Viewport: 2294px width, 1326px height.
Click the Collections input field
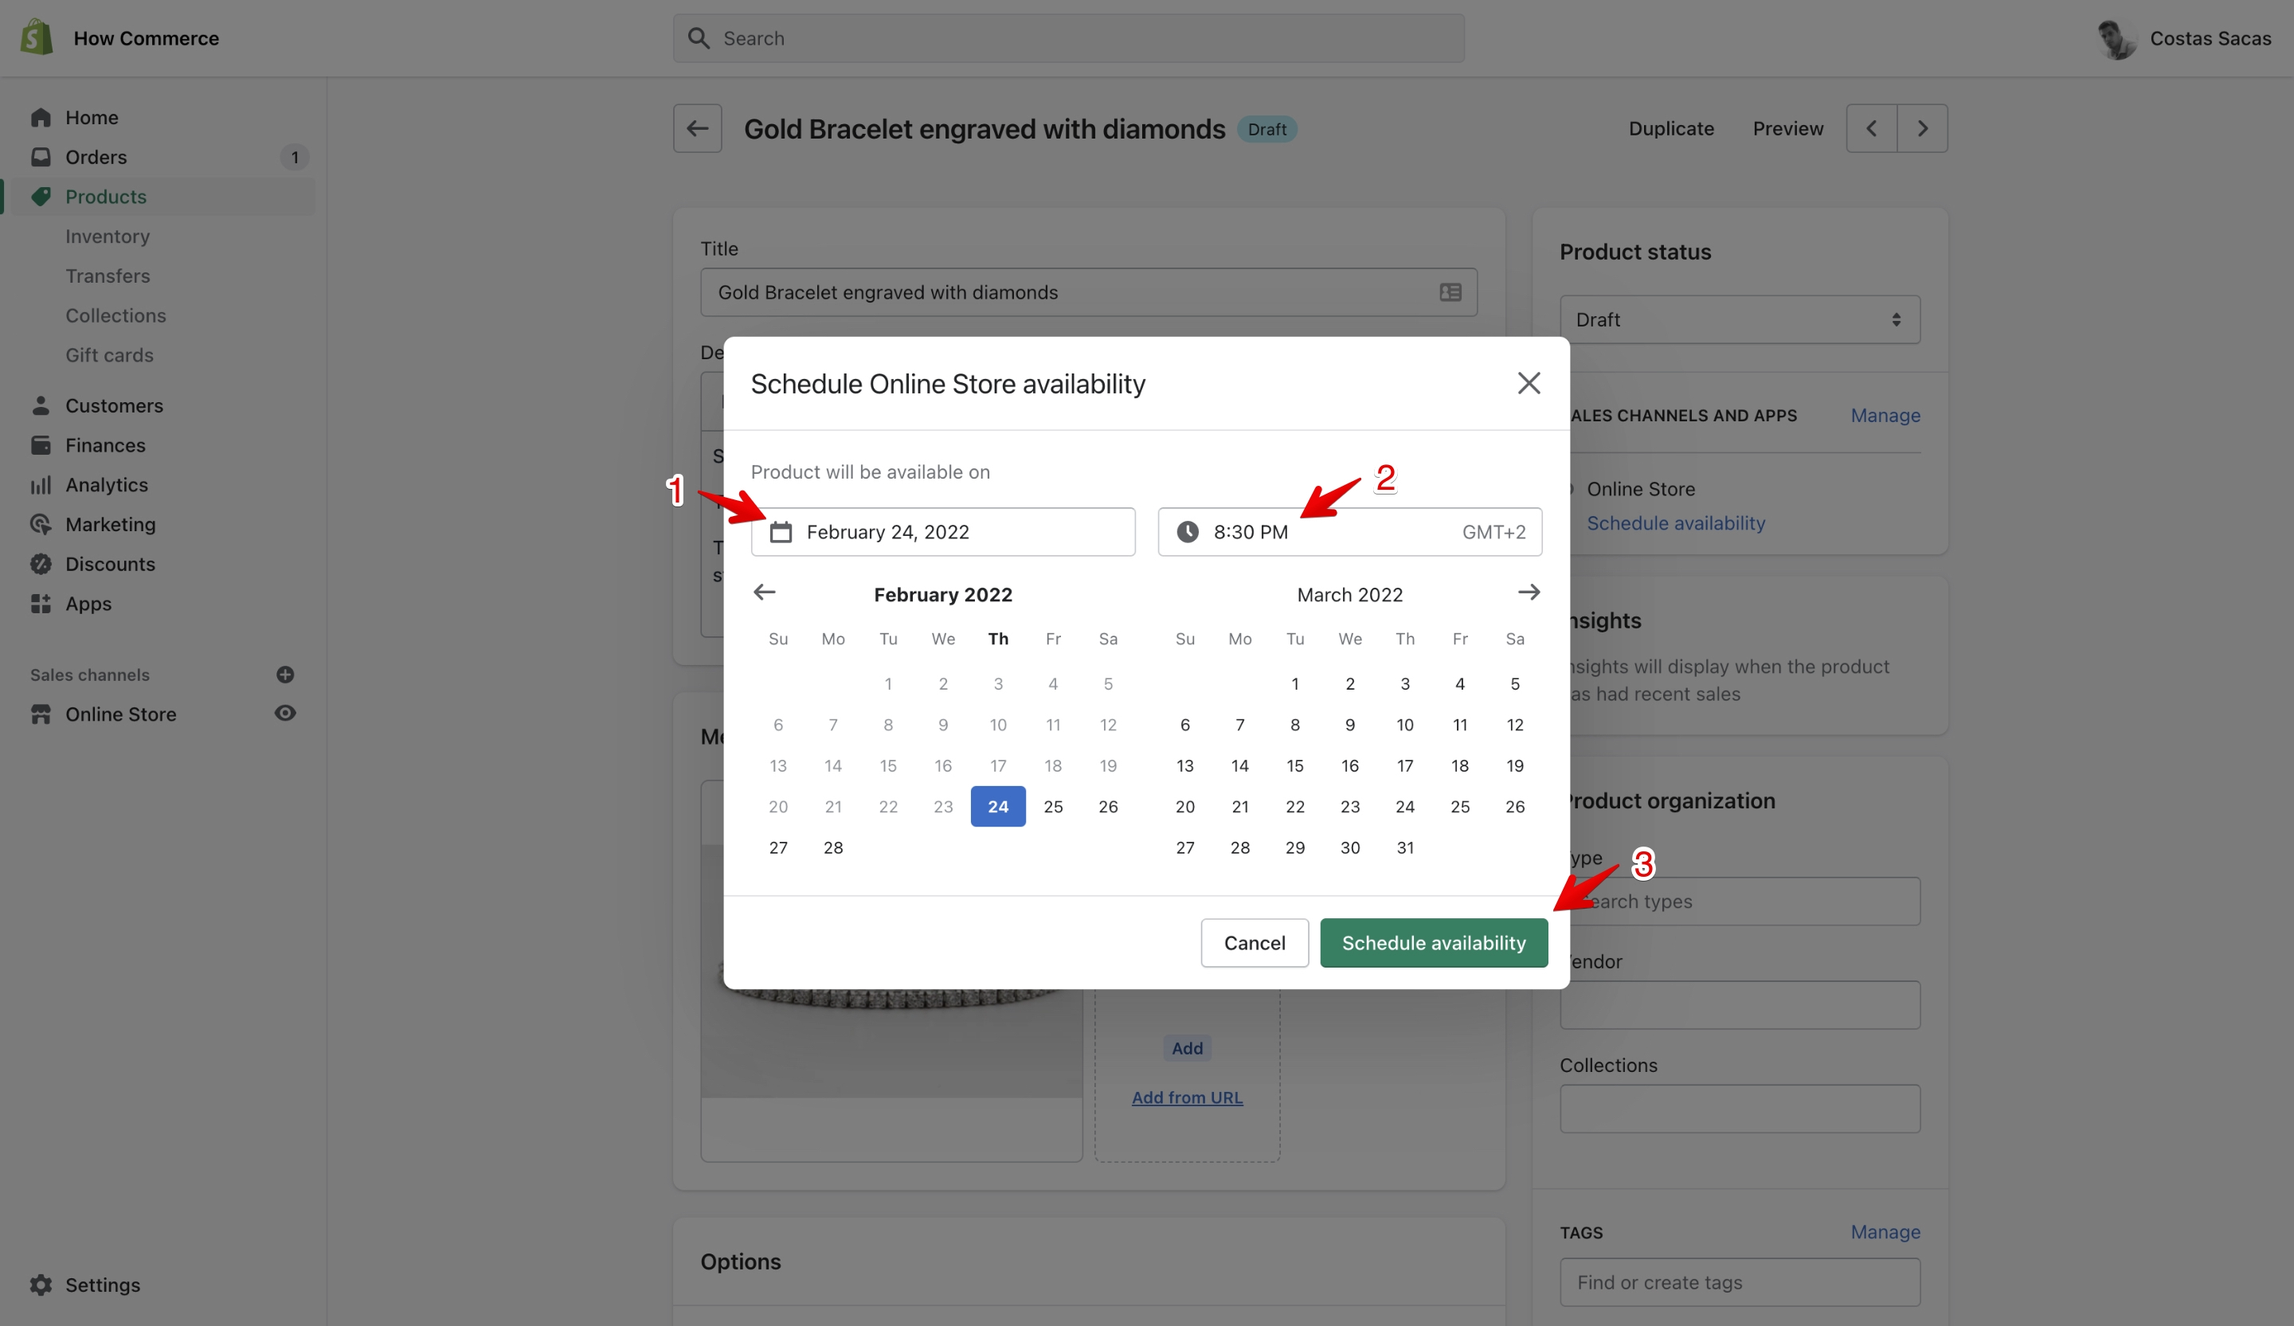click(1740, 1109)
